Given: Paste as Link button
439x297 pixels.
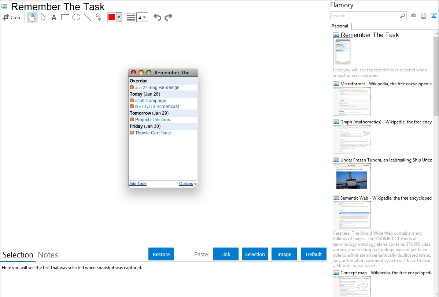Looking at the screenshot, I should (x=226, y=254).
